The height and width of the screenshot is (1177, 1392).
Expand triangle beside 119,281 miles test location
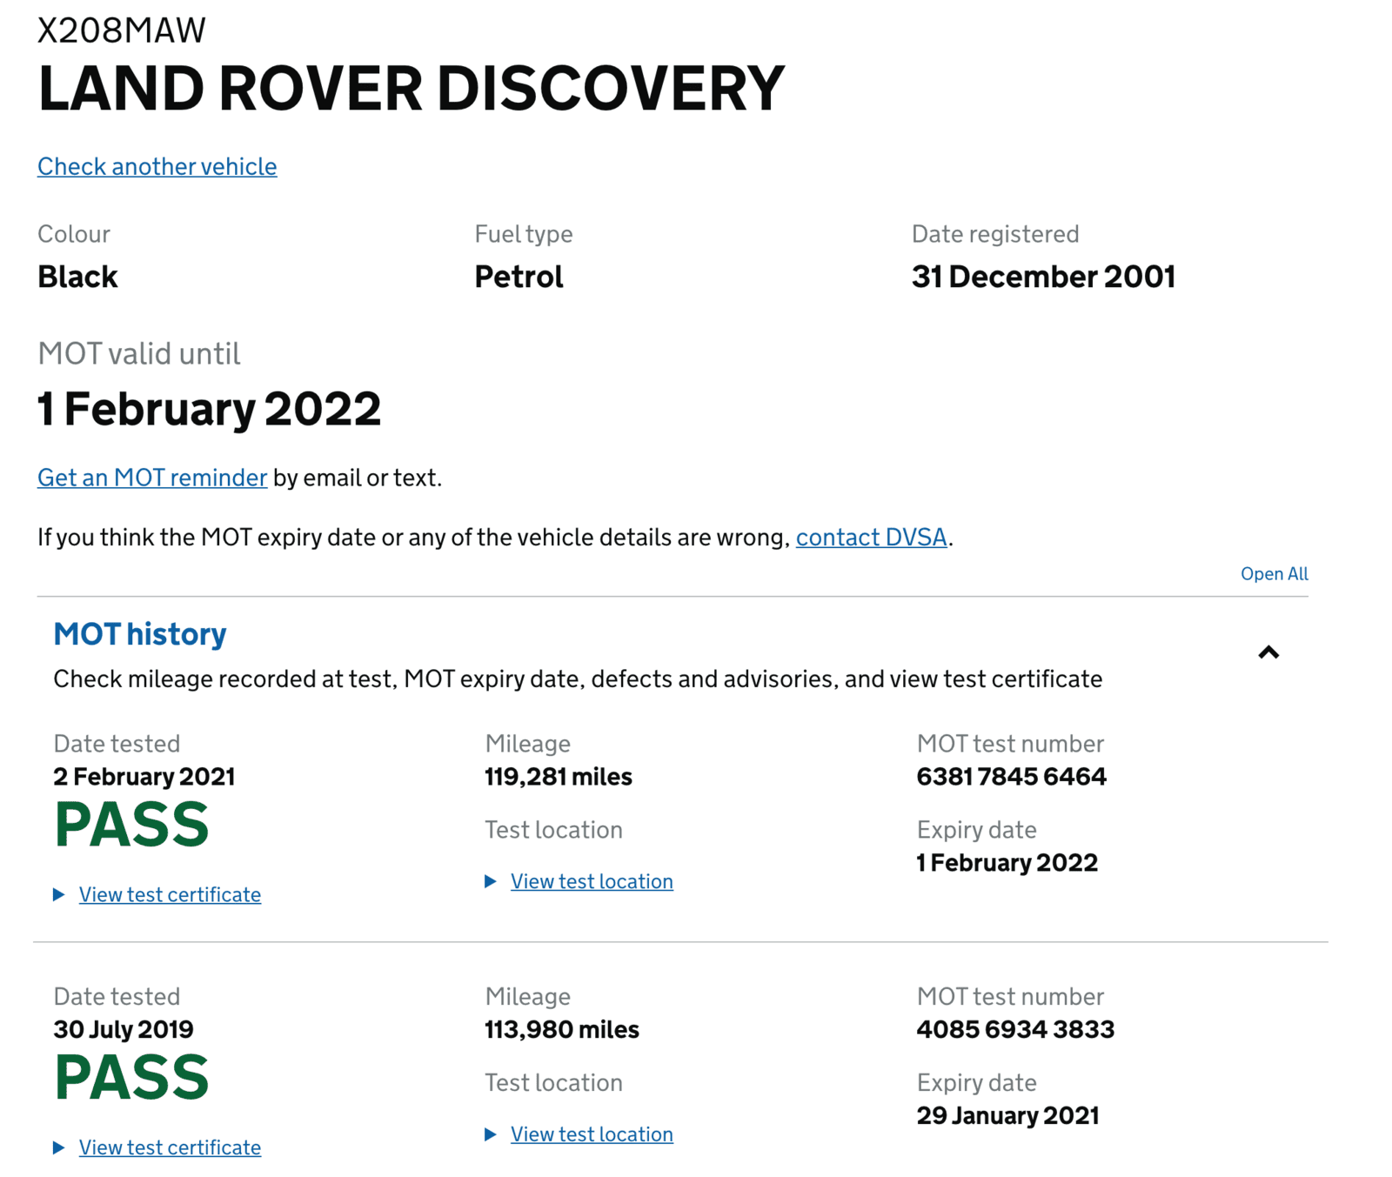491,881
